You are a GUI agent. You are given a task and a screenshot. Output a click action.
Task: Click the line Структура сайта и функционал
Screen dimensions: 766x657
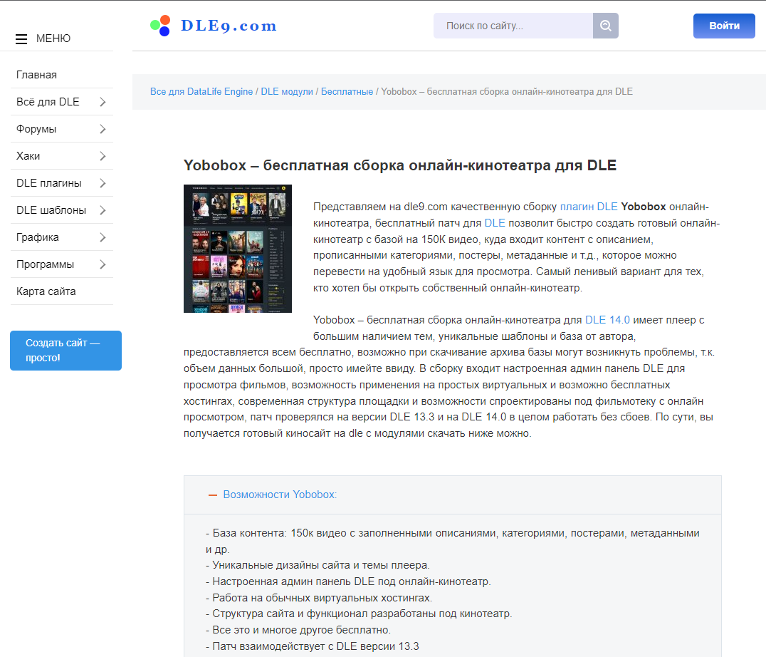tap(359, 614)
